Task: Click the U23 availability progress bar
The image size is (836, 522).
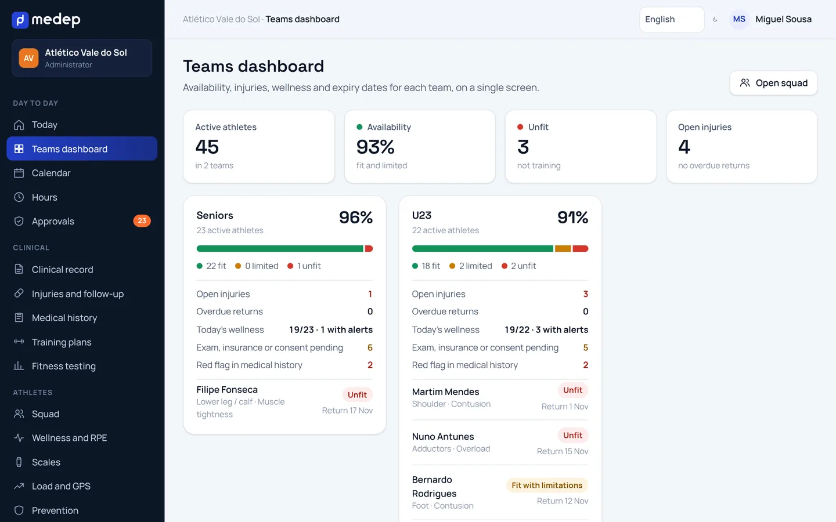Action: pyautogui.click(x=500, y=249)
